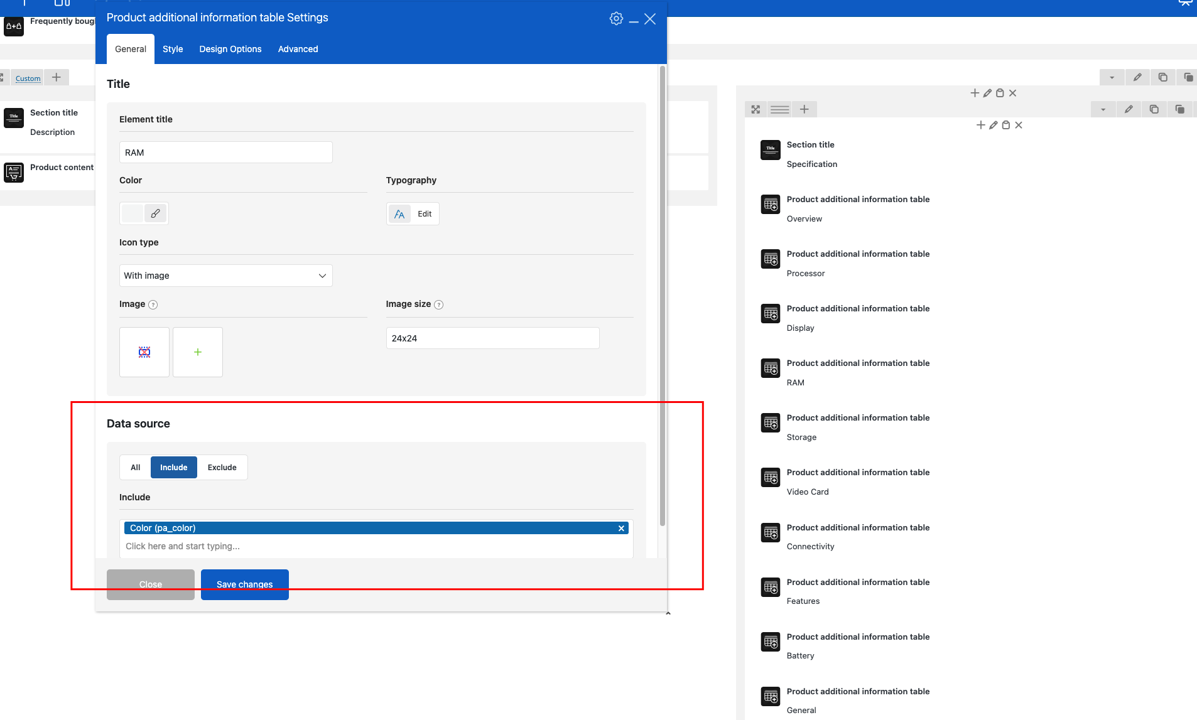Copy the topmost row with the outline copy button
Viewport: 1197px width, 720px height.
click(1163, 77)
